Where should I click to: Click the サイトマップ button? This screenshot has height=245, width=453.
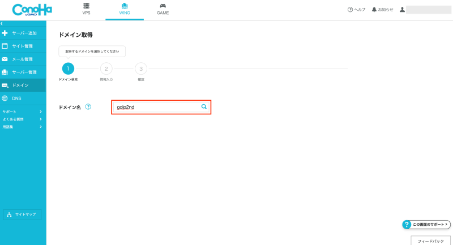point(22,214)
